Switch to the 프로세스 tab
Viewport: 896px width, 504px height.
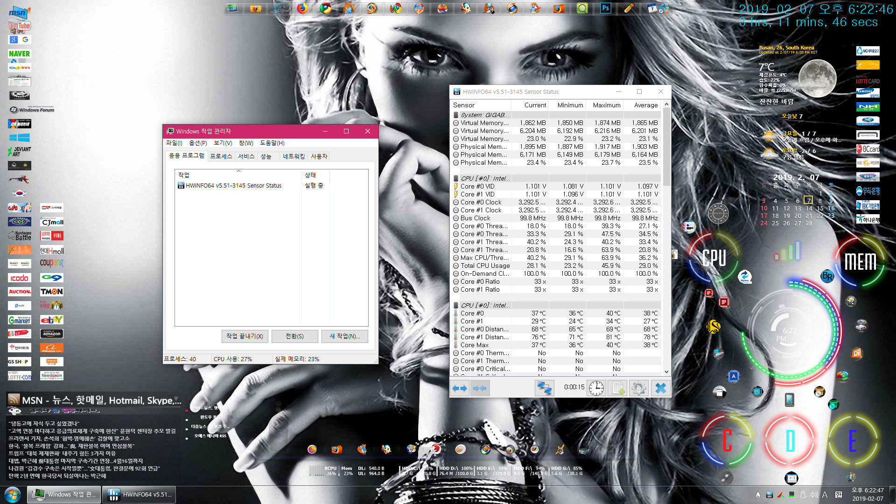point(221,156)
